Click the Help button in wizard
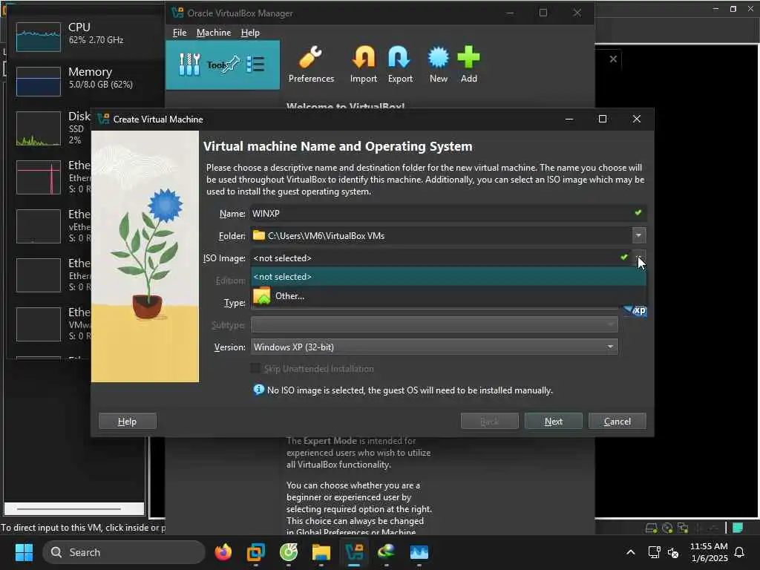760x570 pixels. click(x=128, y=422)
